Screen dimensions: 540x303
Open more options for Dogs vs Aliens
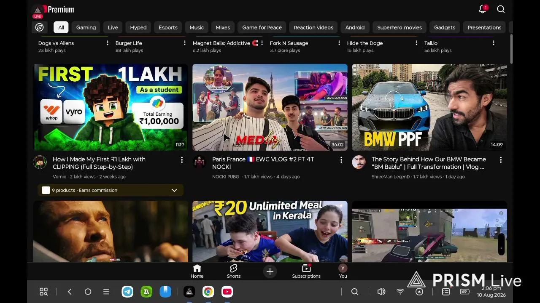[108, 43]
